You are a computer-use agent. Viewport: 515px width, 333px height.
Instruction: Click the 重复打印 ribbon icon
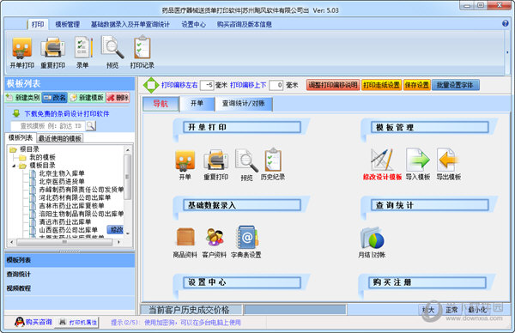click(x=52, y=52)
